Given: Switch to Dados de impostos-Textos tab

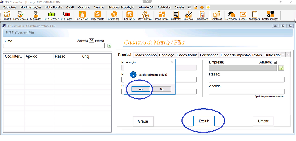Looking at the screenshot, I should pos(241,55).
